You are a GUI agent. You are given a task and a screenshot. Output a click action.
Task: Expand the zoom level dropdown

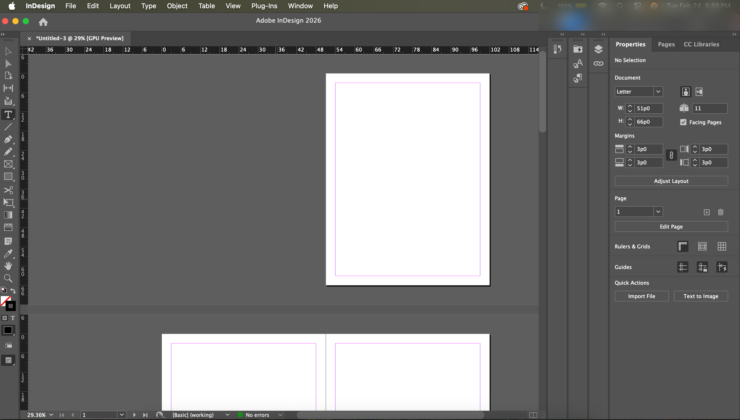point(51,415)
